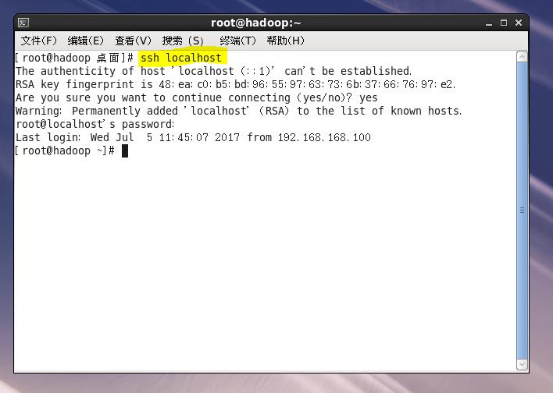Open the 帮助(H) menu

pyautogui.click(x=285, y=41)
